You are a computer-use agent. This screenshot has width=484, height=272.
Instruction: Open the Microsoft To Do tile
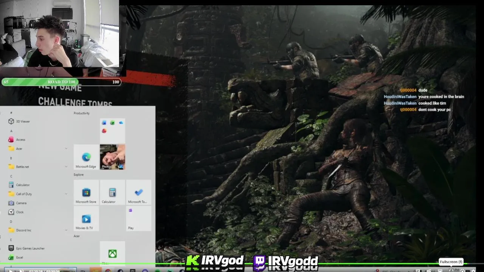[138, 192]
